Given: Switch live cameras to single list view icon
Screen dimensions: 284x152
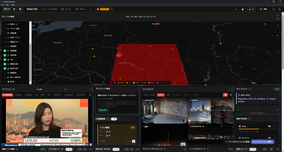Looking at the screenshot, I should pyautogui.click(x=230, y=95).
